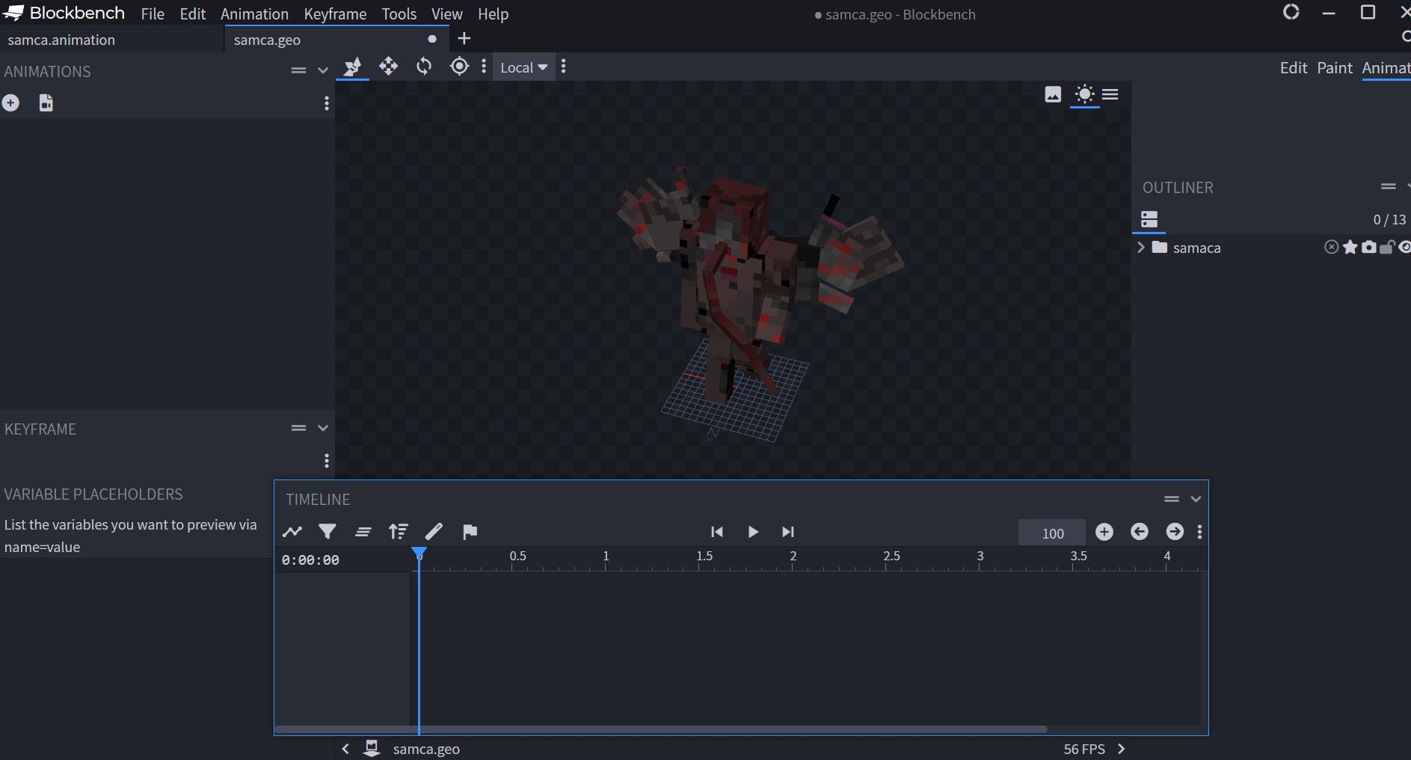The height and width of the screenshot is (760, 1411).
Task: Open toolbar options right of Local dropdown
Action: 564,67
